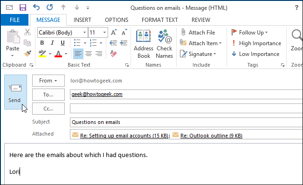Click the Increase Indent icon
Viewport: 303px width, 185px height.
coord(124,43)
